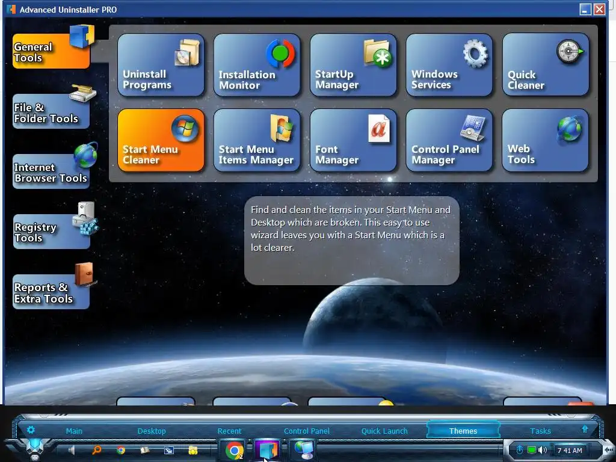Switch to the Main tab in dock
Screen dimensions: 616x462
click(x=74, y=431)
